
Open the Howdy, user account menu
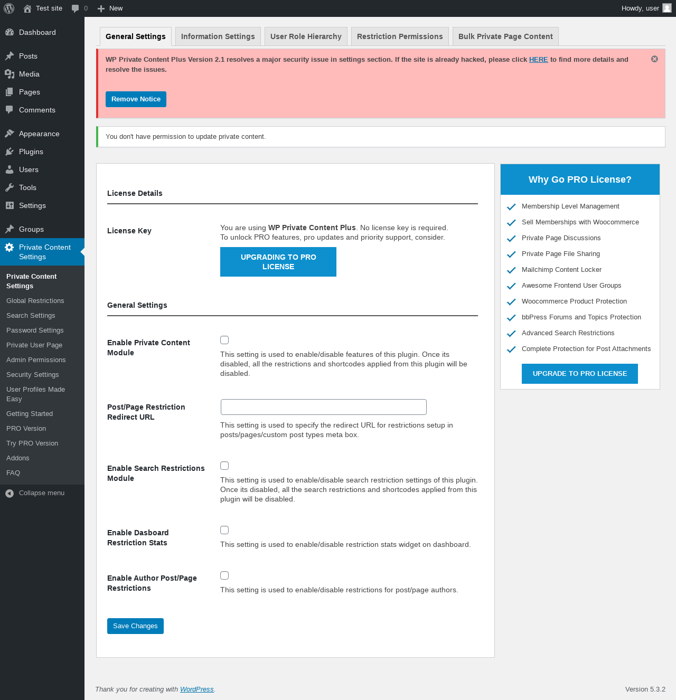pyautogui.click(x=640, y=8)
